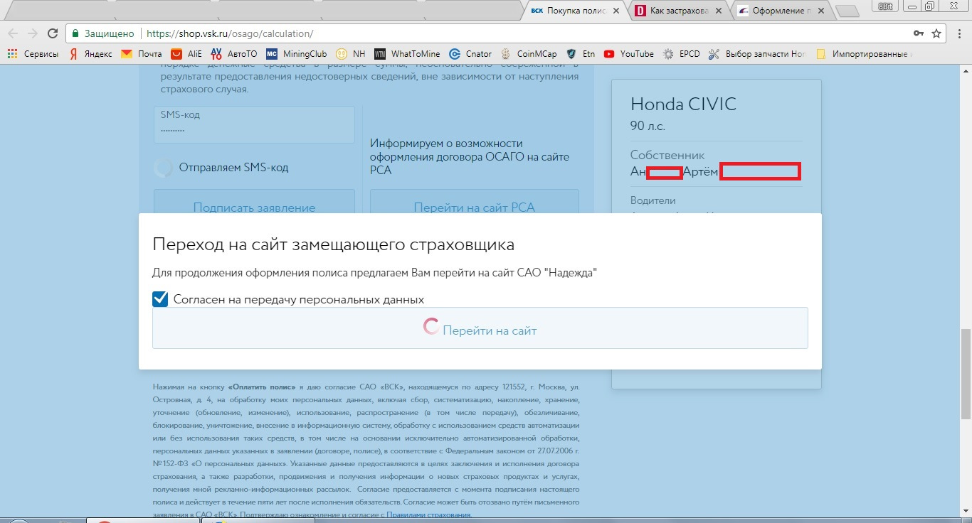Open the MiningClub bookmark
Screen dimensions: 972x523
[297, 54]
